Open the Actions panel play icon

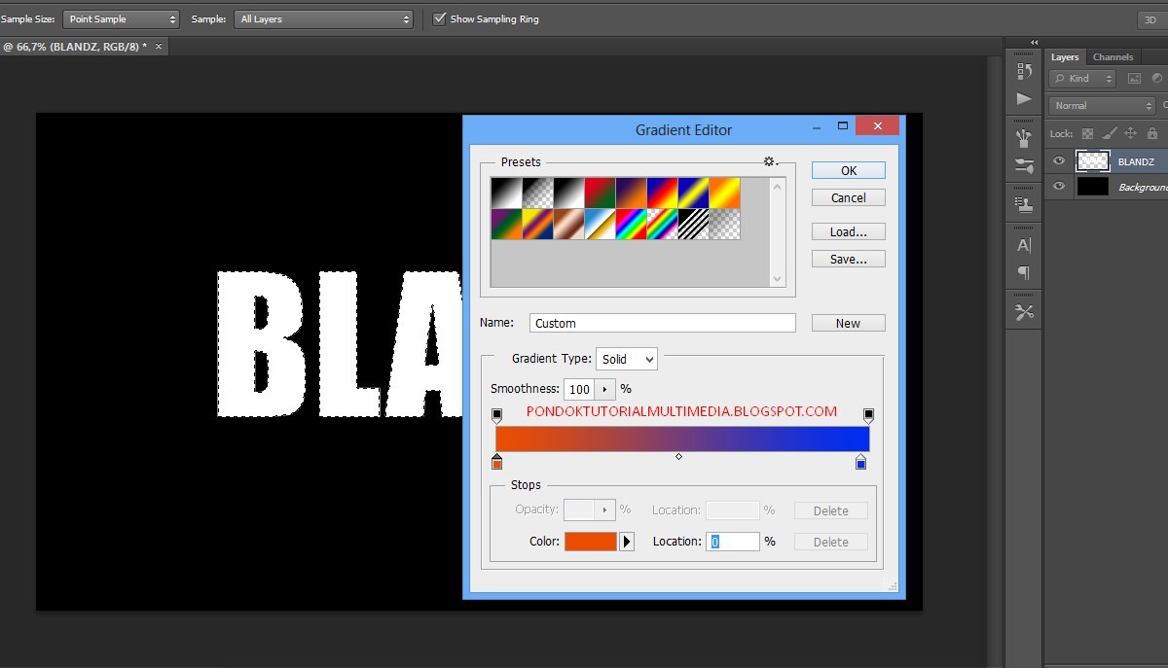tap(1023, 98)
